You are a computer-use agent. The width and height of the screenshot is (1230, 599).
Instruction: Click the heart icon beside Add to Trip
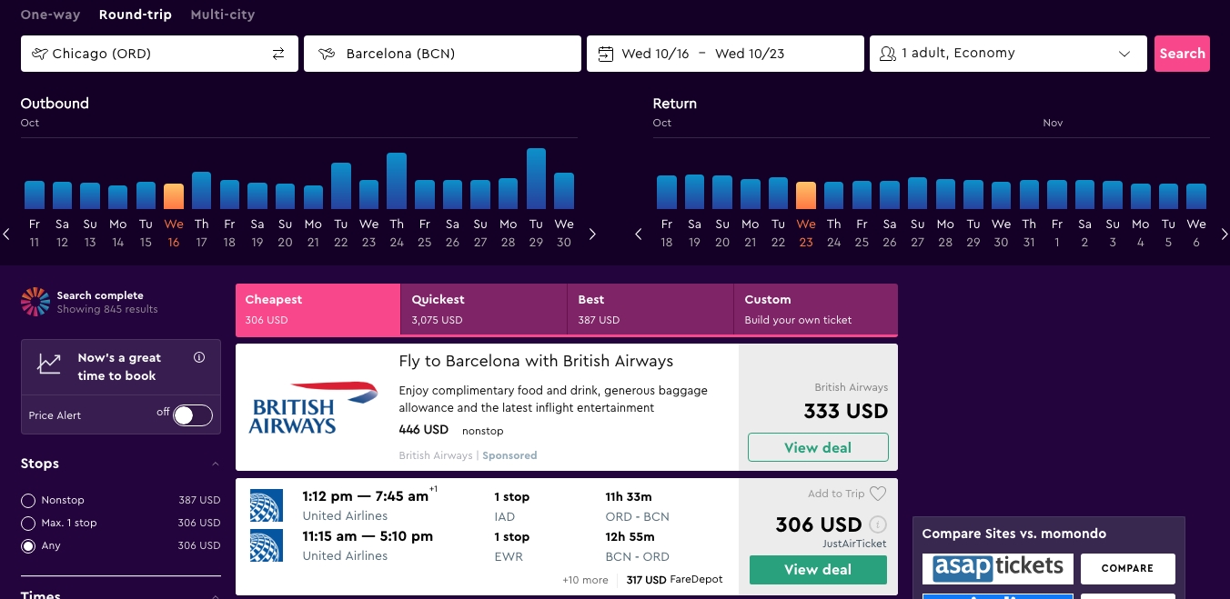(x=877, y=494)
